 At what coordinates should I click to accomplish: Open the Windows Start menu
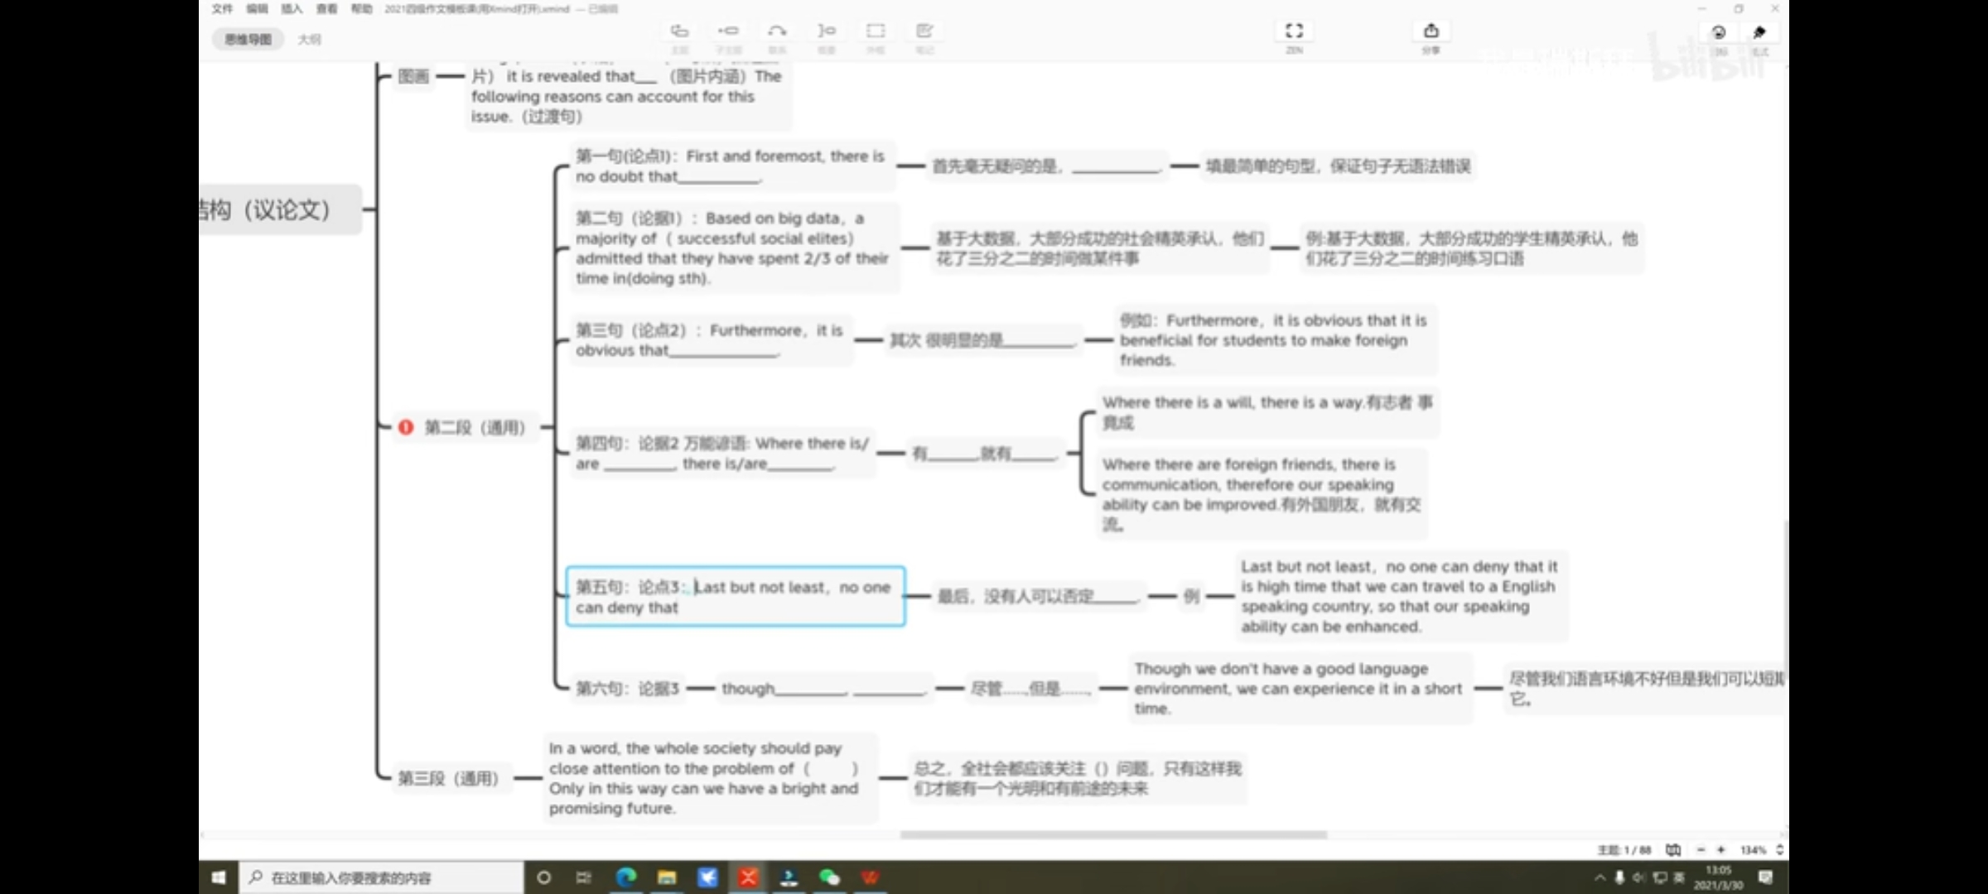coord(218,877)
